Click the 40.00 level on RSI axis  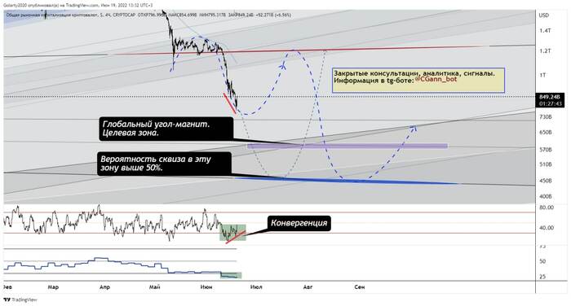[x=547, y=228]
